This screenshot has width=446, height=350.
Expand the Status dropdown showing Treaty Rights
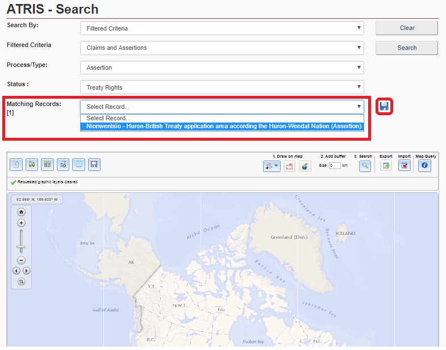[222, 87]
